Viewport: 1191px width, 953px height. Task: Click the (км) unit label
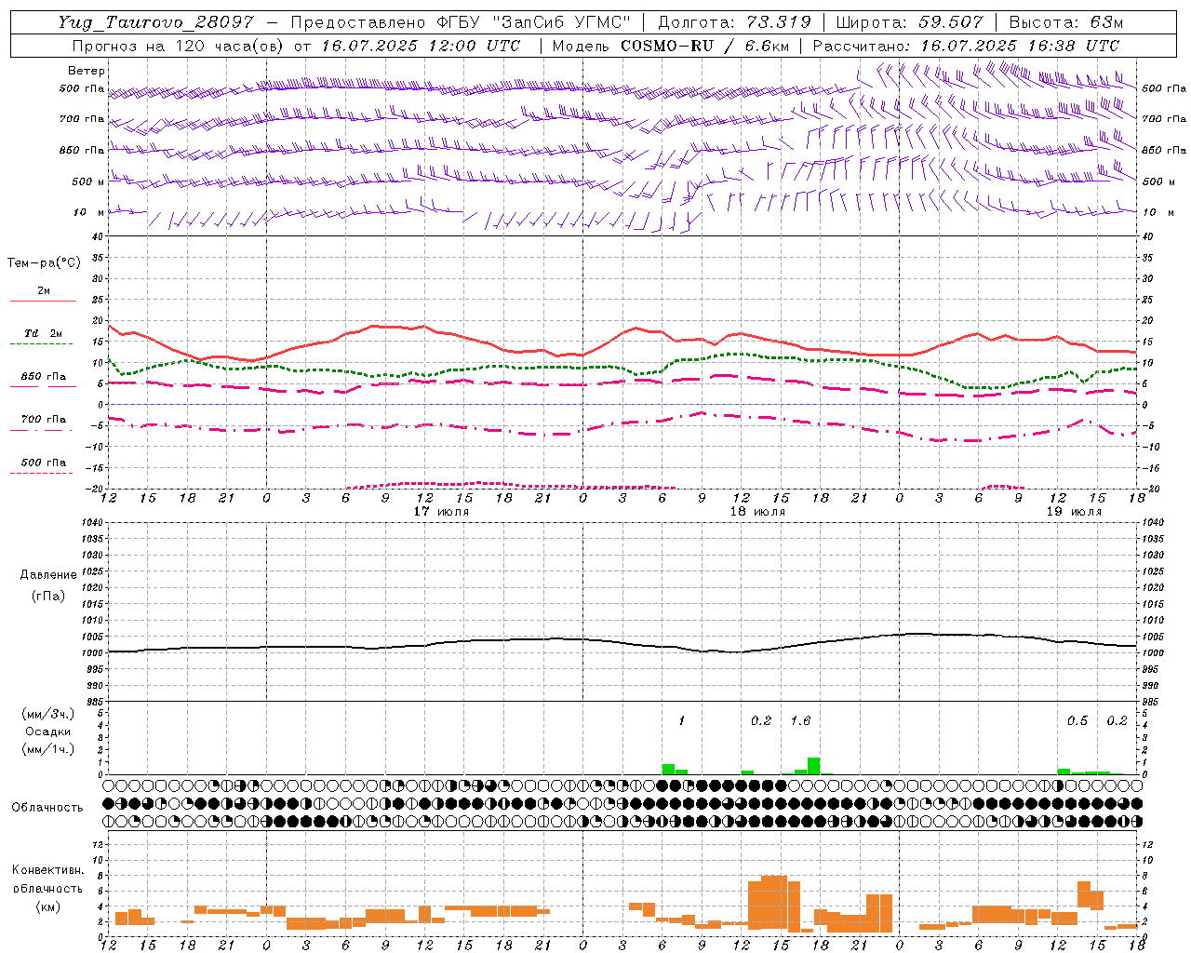pos(47,906)
